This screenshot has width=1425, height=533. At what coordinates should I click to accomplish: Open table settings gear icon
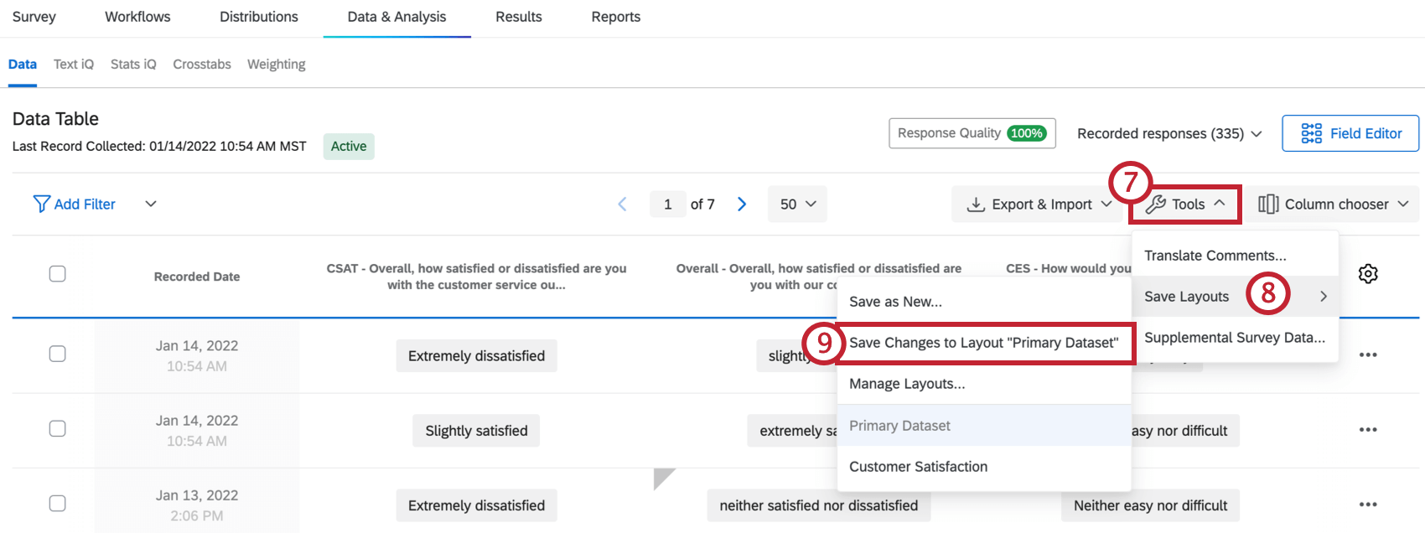click(x=1368, y=274)
